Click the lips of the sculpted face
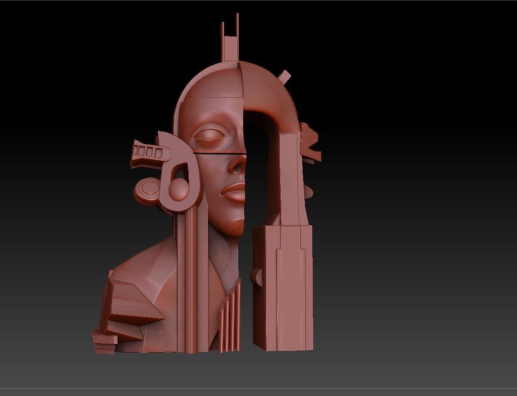 point(235,193)
